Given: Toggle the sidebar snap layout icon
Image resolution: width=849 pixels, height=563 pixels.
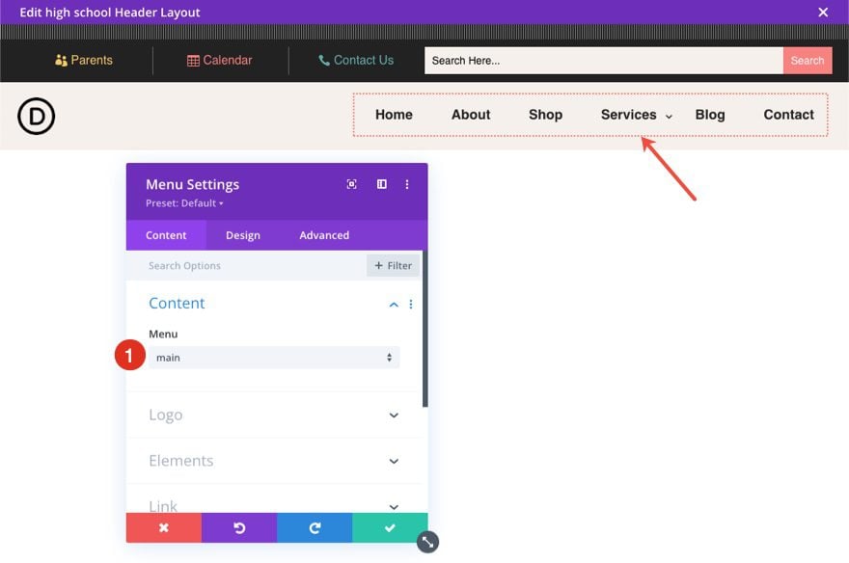Looking at the screenshot, I should (x=382, y=184).
